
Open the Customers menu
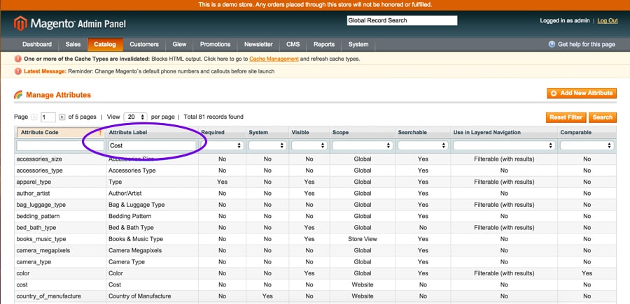pos(144,45)
